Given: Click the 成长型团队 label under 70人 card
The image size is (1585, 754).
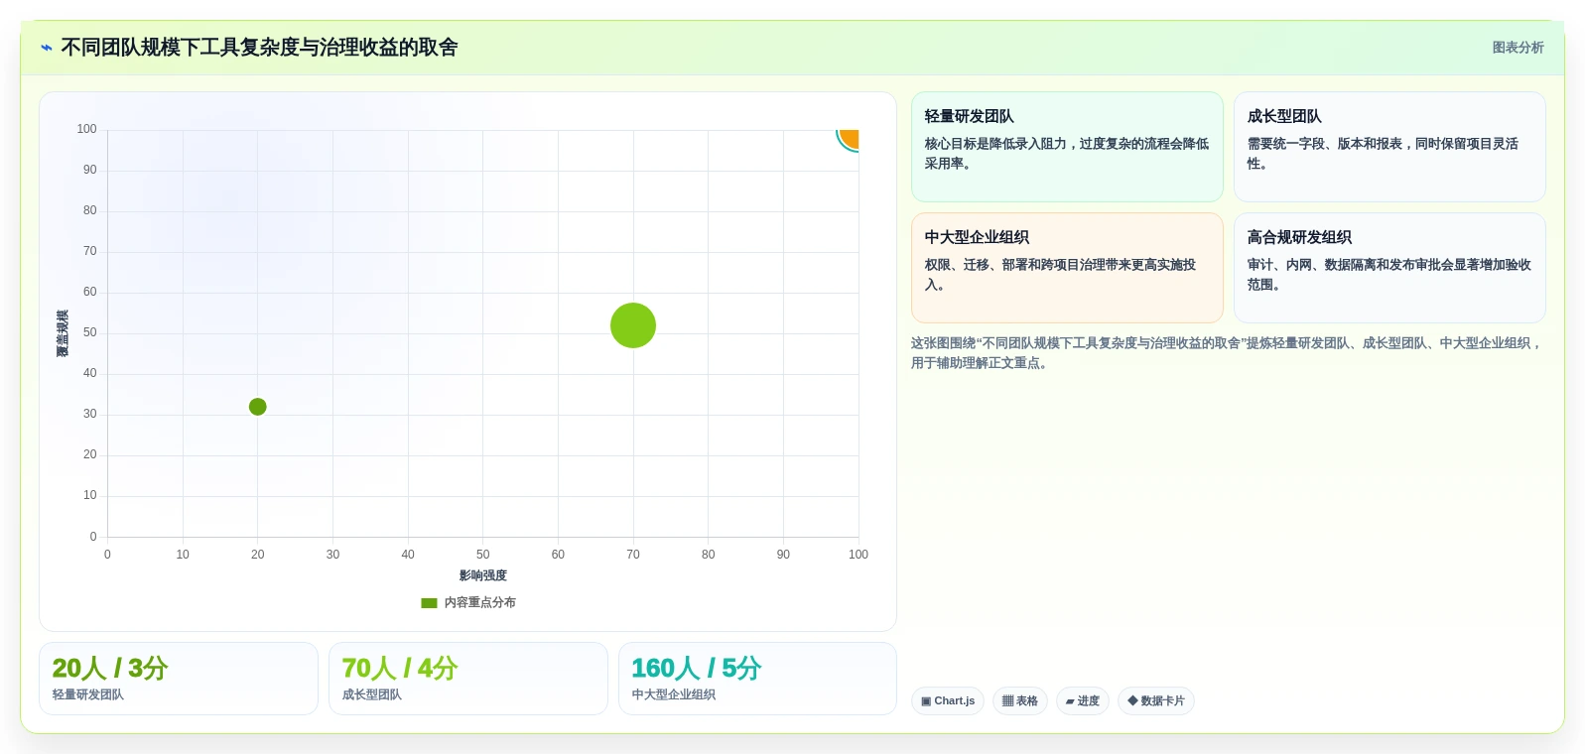Looking at the screenshot, I should [x=372, y=694].
